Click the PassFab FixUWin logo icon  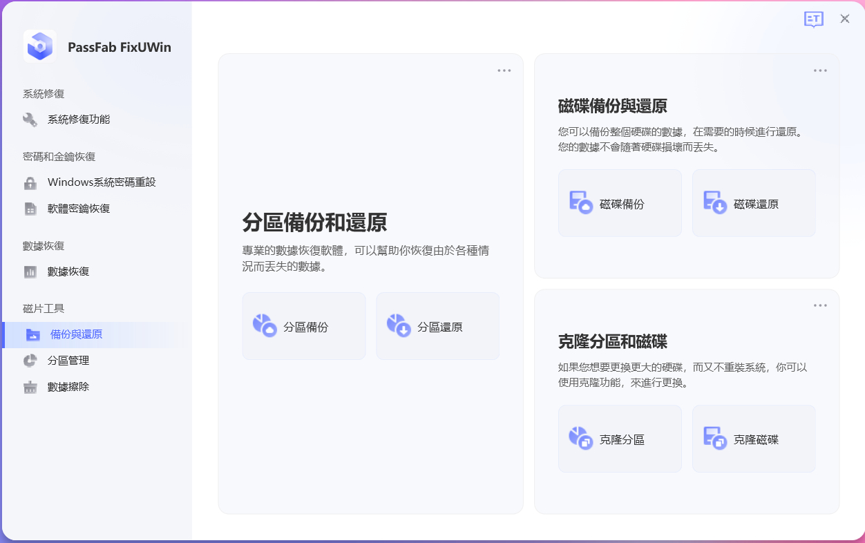[x=39, y=47]
